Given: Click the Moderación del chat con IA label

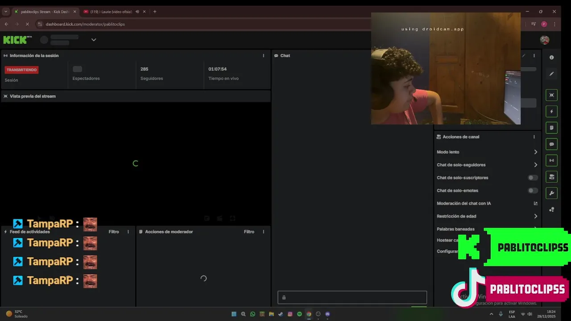Looking at the screenshot, I should click(x=464, y=203).
